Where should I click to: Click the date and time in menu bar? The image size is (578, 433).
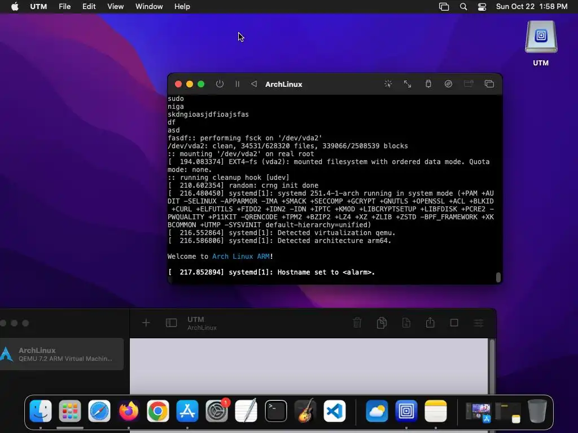point(532,7)
